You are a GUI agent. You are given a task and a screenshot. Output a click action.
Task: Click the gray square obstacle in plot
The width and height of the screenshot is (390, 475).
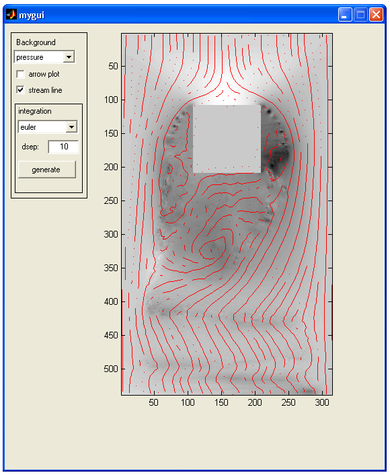click(227, 139)
